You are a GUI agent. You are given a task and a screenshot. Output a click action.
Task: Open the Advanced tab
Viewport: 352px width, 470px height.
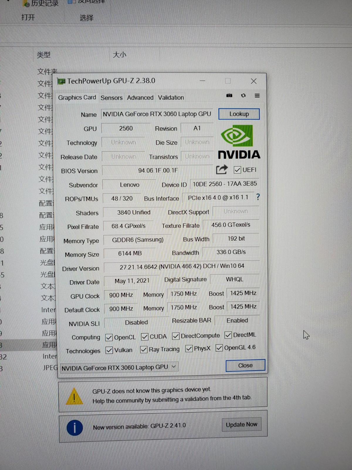click(x=140, y=98)
